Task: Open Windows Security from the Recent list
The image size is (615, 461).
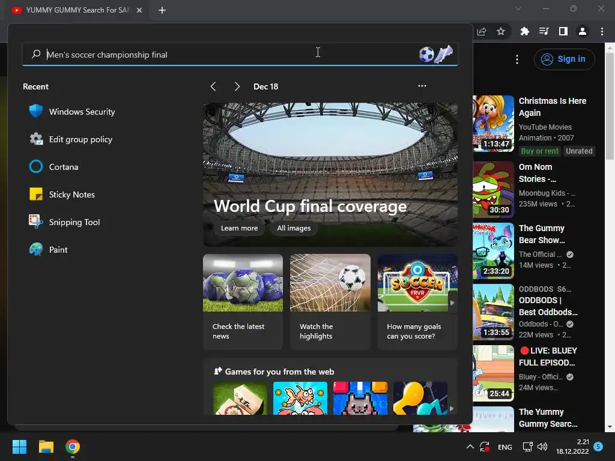Action: (x=72, y=112)
